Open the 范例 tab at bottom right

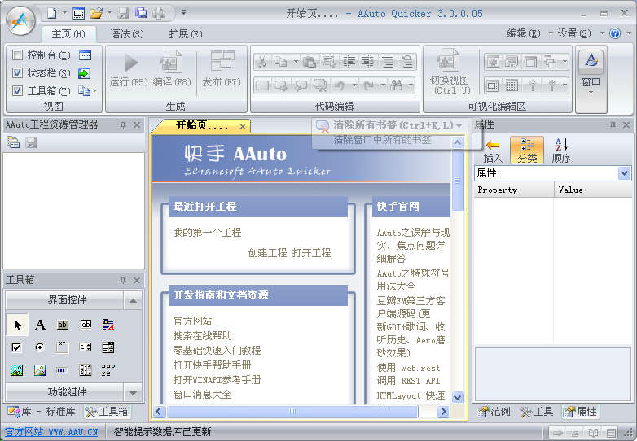[x=494, y=412]
